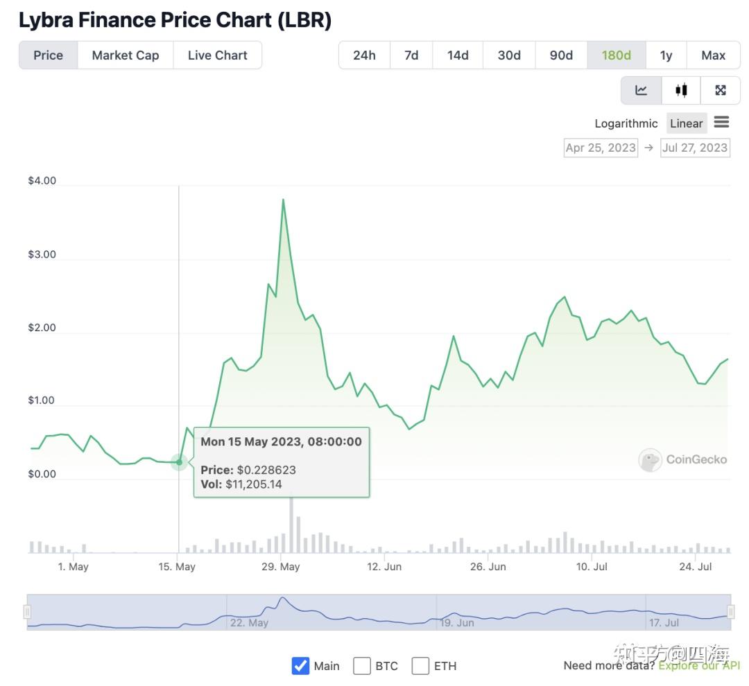Switch to the Market Cap tab

point(125,55)
